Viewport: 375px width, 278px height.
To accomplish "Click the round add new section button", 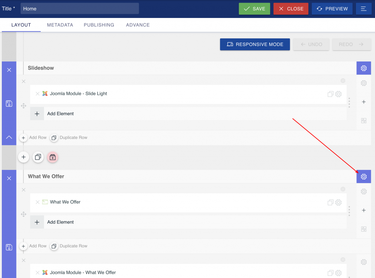I will [x=23, y=157].
